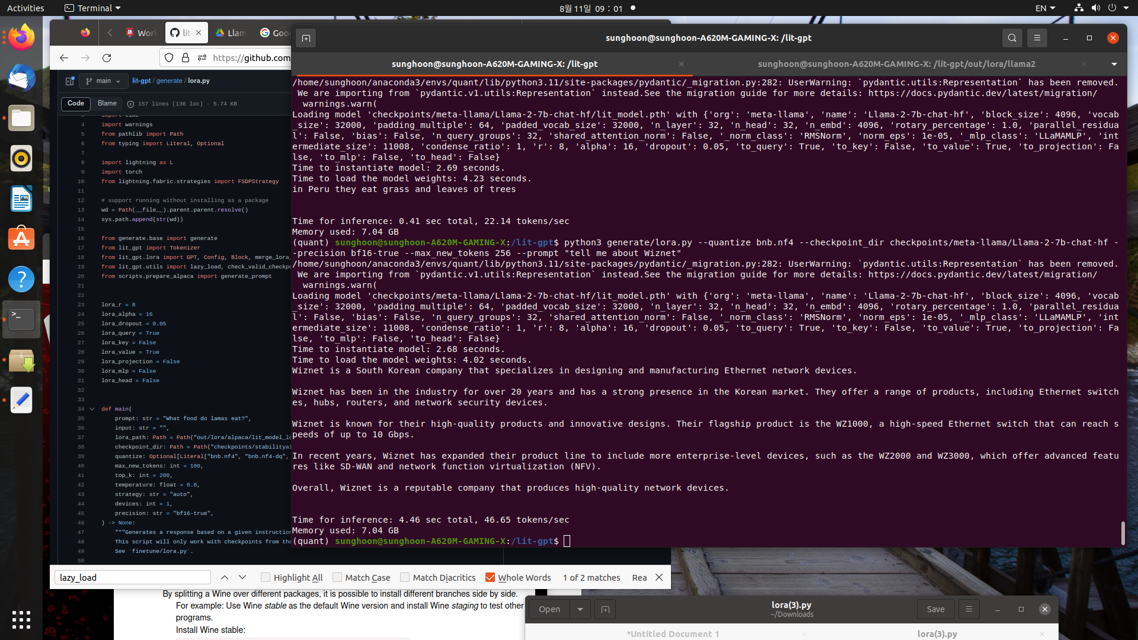Viewport: 1138px width, 640px height.
Task: Open the clock and calendar in top bar
Action: (x=591, y=8)
